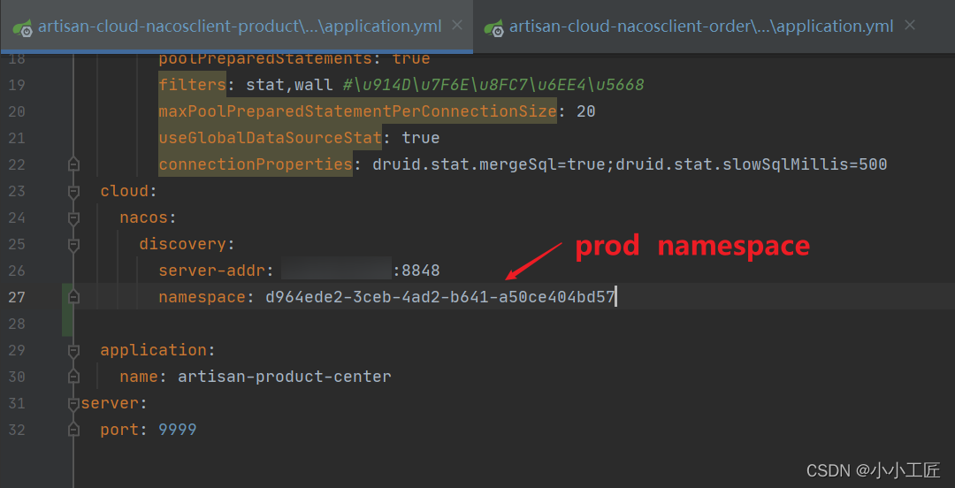Click gutter line number 23
The width and height of the screenshot is (955, 488).
click(17, 191)
